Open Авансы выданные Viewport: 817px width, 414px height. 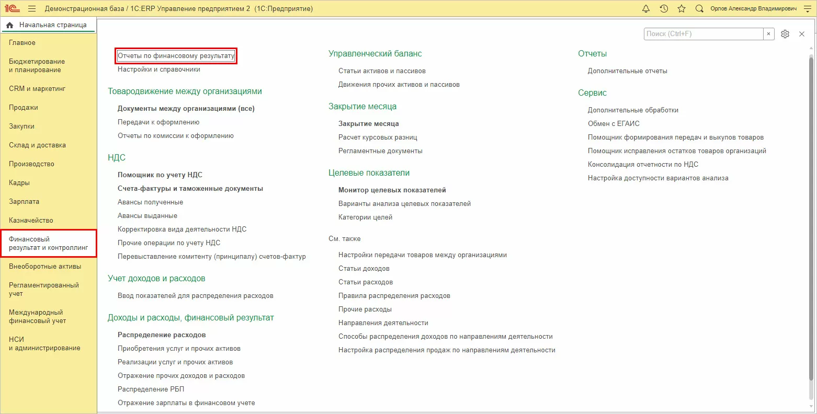point(147,216)
